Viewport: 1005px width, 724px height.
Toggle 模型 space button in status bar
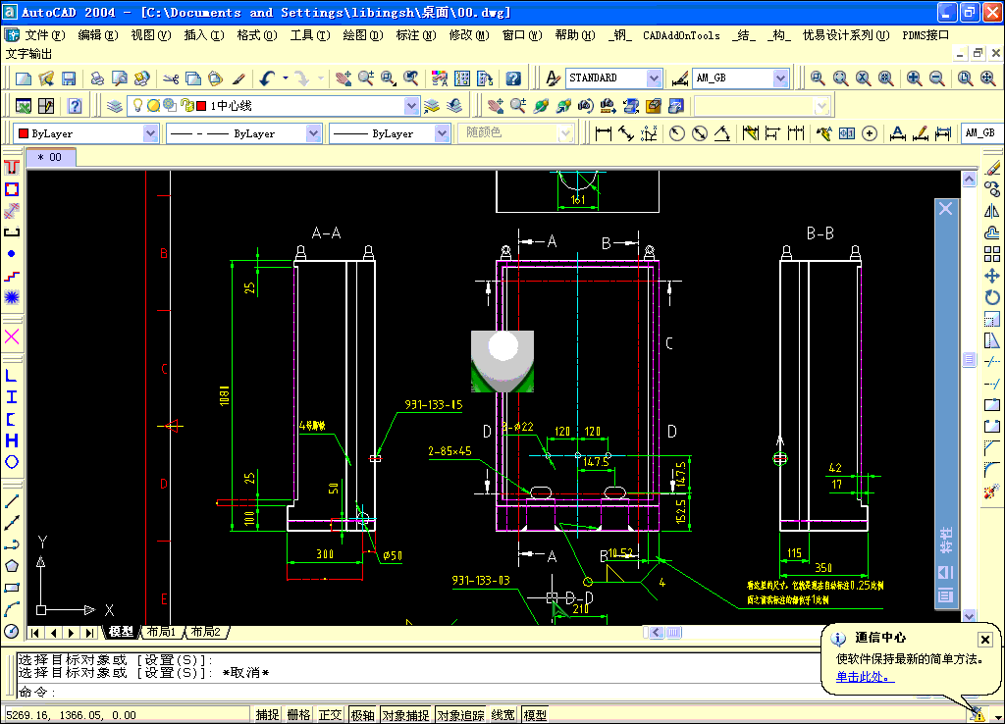(535, 715)
